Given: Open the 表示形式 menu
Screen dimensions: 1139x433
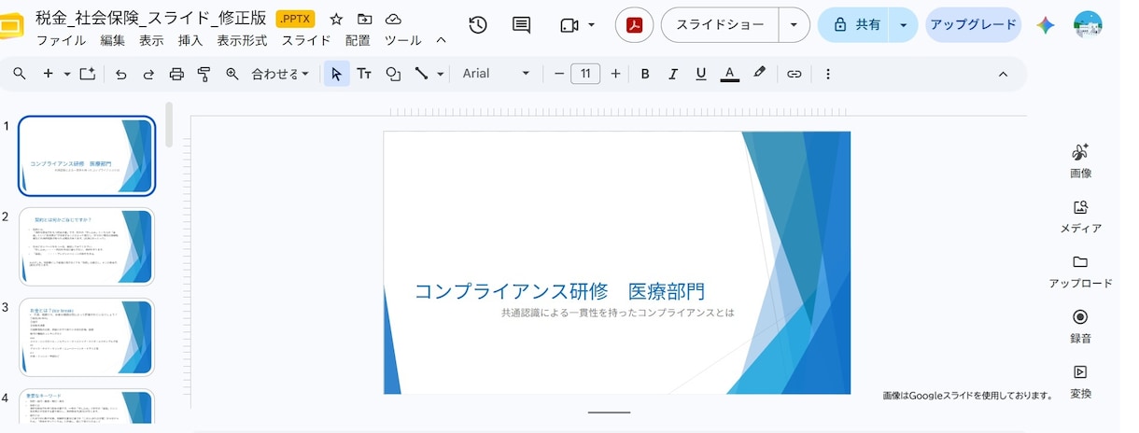Looking at the screenshot, I should (242, 40).
